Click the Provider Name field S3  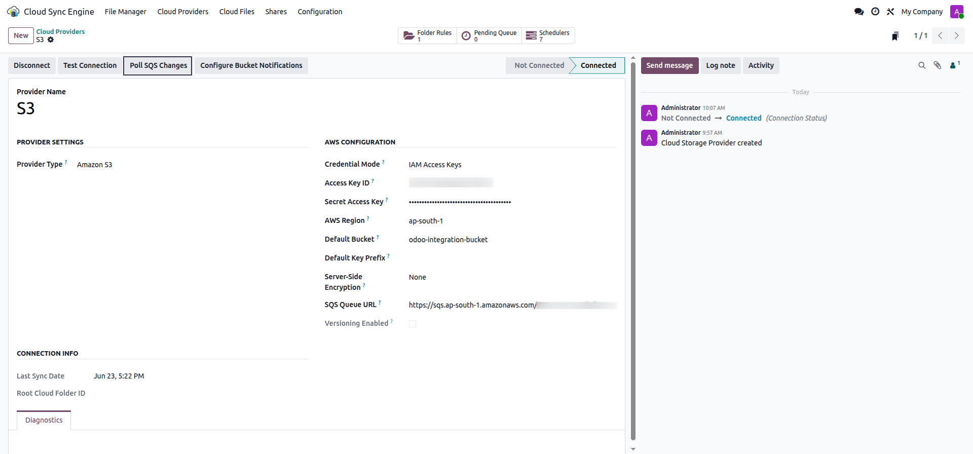pyautogui.click(x=26, y=108)
